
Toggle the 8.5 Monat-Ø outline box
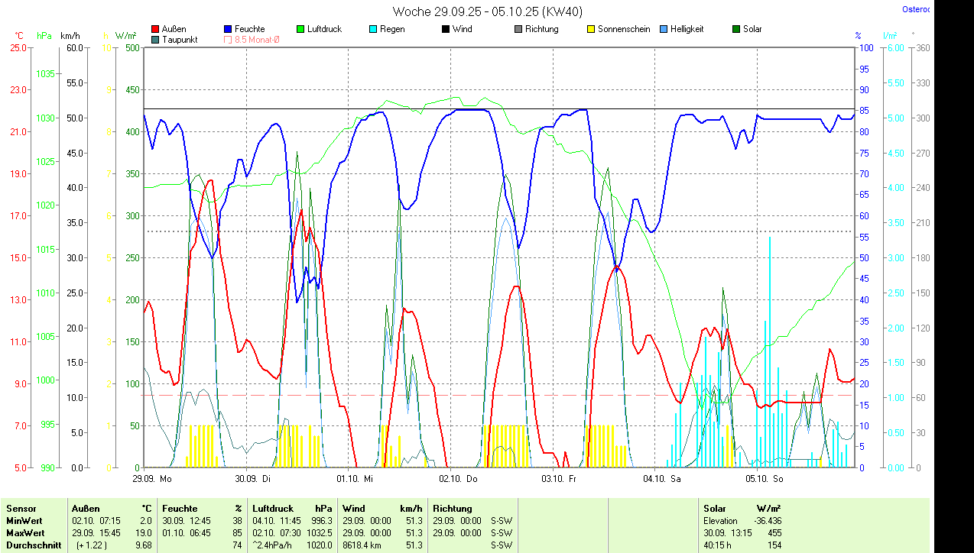click(228, 40)
